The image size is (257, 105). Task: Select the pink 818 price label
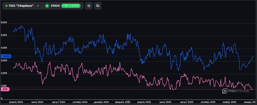click(5, 89)
